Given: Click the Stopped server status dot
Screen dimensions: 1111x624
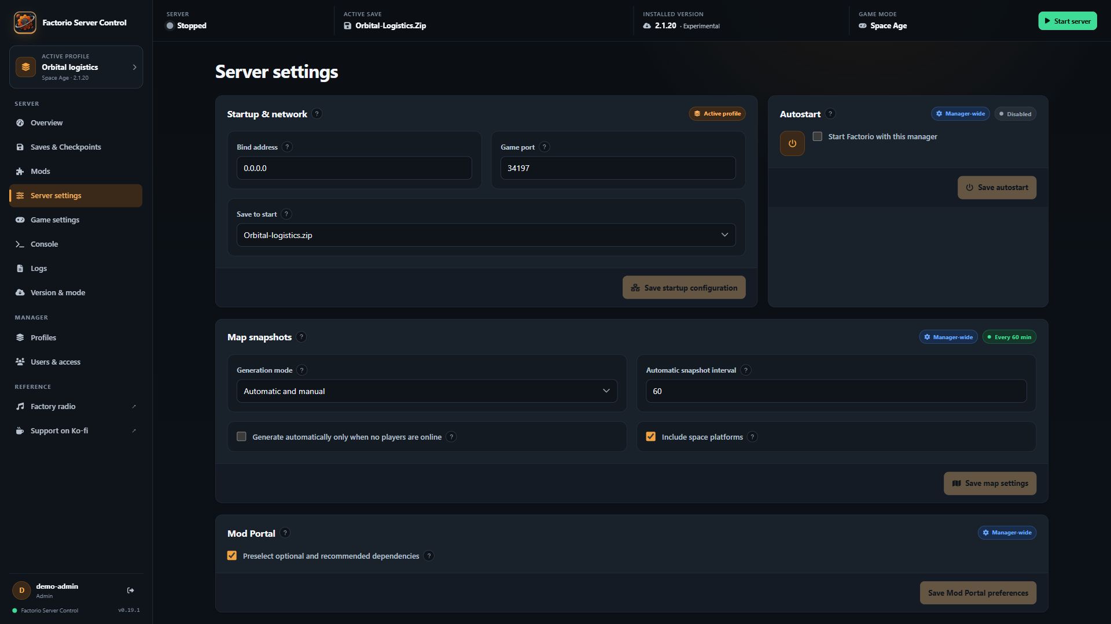Looking at the screenshot, I should pos(170,26).
